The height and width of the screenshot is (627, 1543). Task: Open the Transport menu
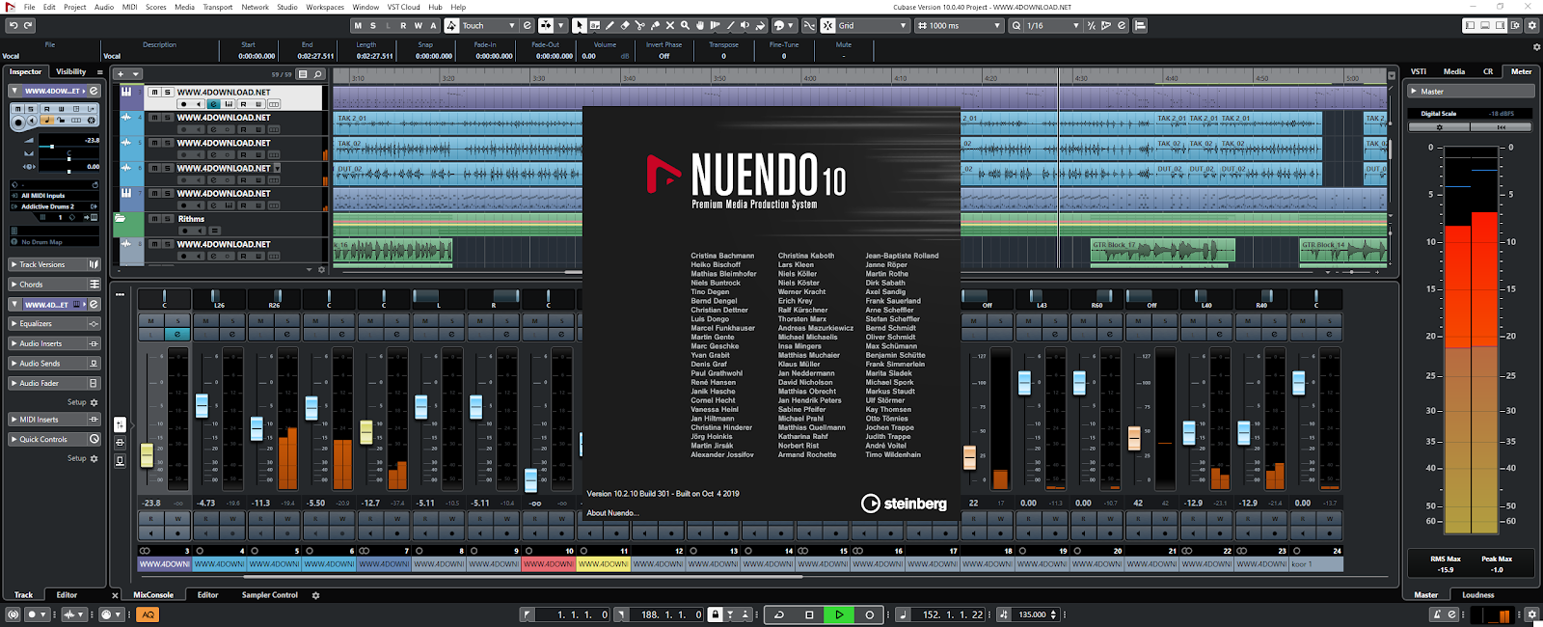click(218, 7)
